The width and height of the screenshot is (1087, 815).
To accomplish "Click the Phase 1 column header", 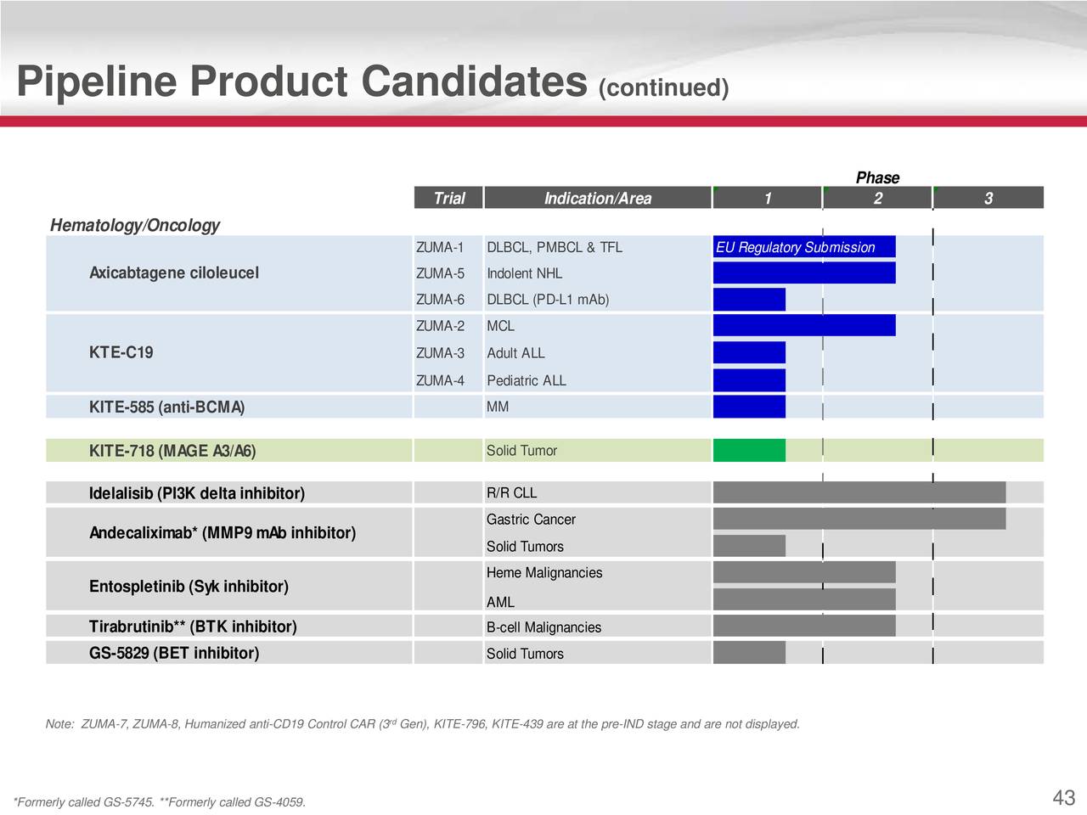I will click(x=768, y=198).
